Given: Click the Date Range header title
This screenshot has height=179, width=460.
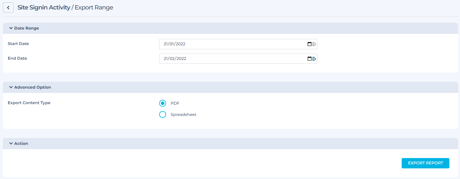Looking at the screenshot, I should point(26,28).
